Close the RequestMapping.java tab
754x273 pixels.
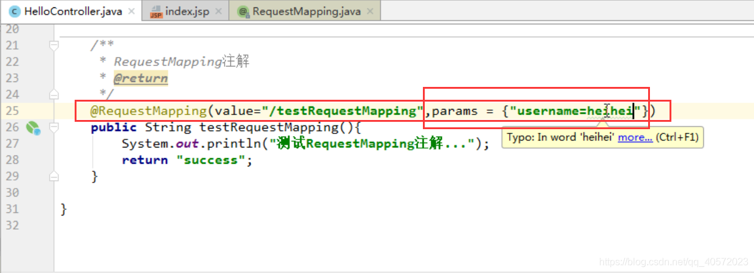coord(369,12)
